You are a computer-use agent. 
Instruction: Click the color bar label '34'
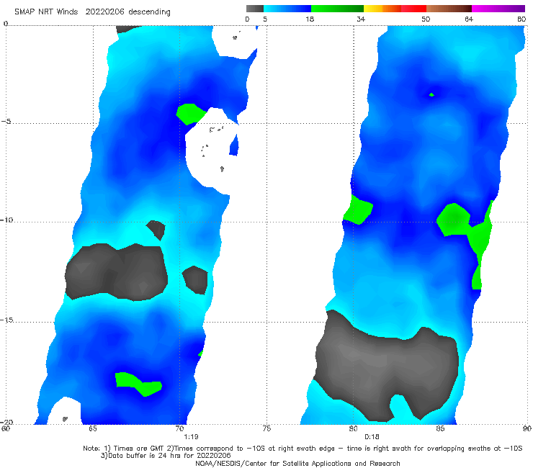(x=361, y=19)
